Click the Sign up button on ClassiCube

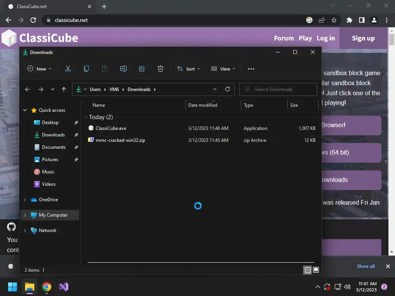click(x=363, y=38)
